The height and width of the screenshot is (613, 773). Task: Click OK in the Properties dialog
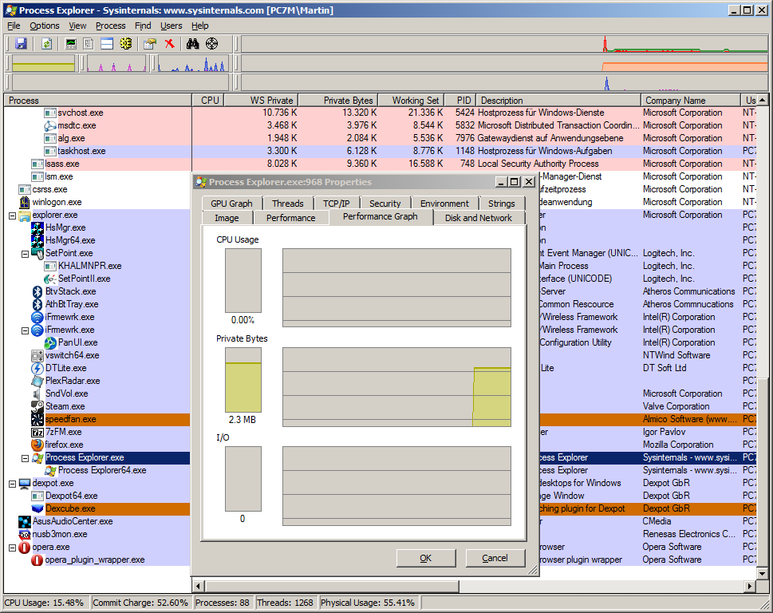pyautogui.click(x=426, y=558)
